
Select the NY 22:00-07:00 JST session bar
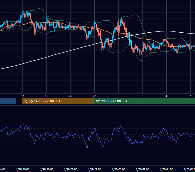pyautogui.click(x=144, y=101)
